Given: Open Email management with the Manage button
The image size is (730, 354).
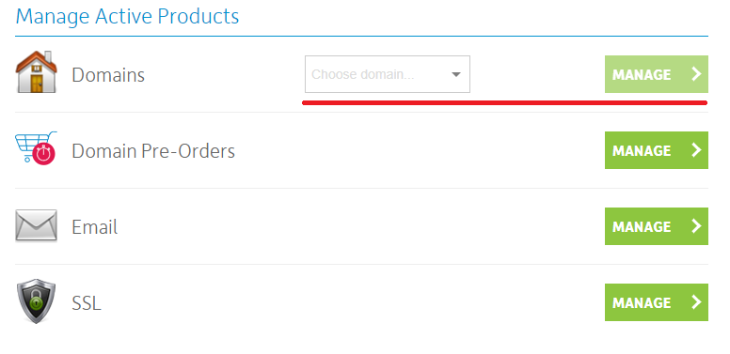Looking at the screenshot, I should pos(657,226).
